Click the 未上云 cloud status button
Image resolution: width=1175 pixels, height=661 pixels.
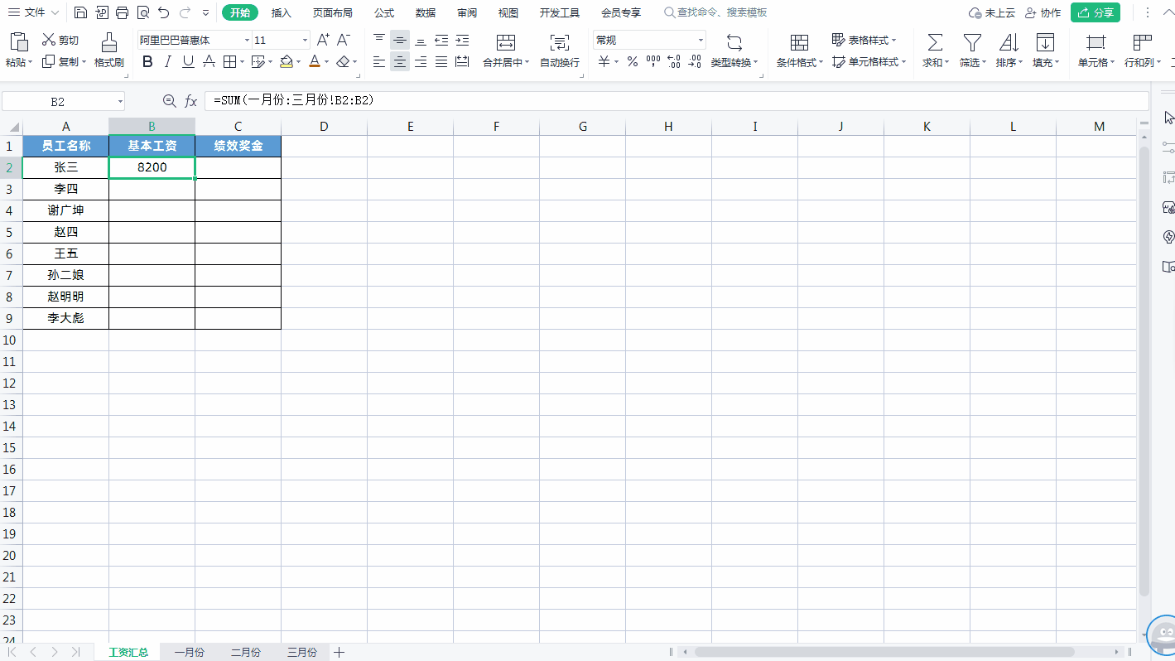992,12
